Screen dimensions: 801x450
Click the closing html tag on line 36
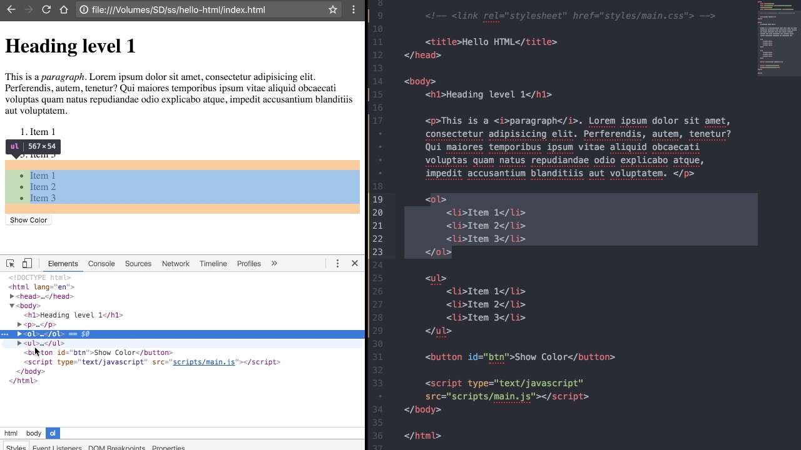coord(423,436)
